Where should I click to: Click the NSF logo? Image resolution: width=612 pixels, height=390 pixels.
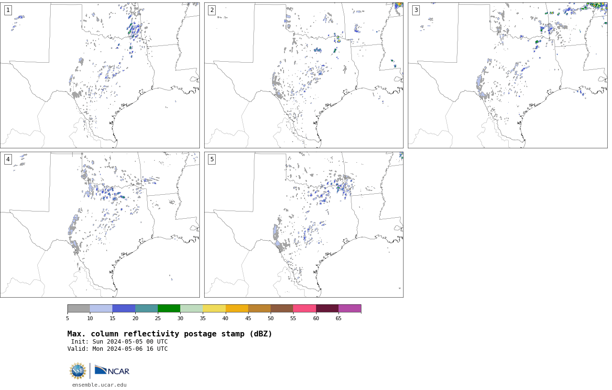tap(78, 371)
